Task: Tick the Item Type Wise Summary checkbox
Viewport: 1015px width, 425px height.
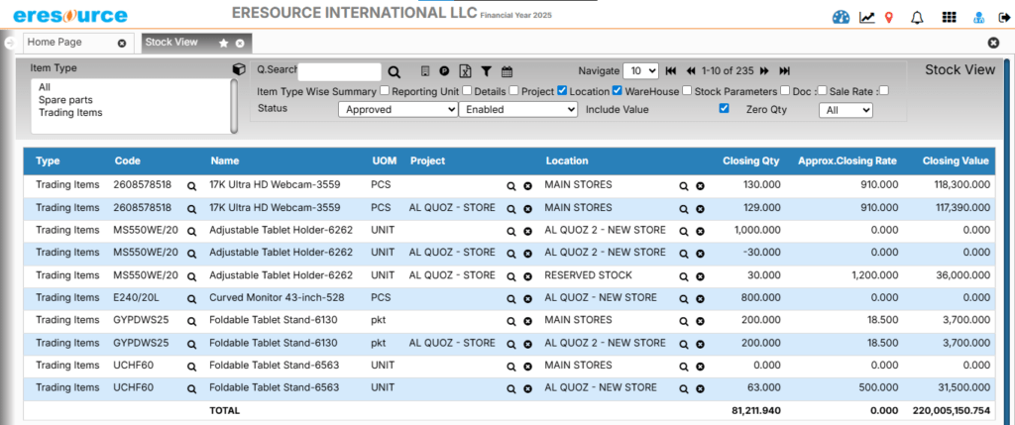Action: [x=385, y=90]
